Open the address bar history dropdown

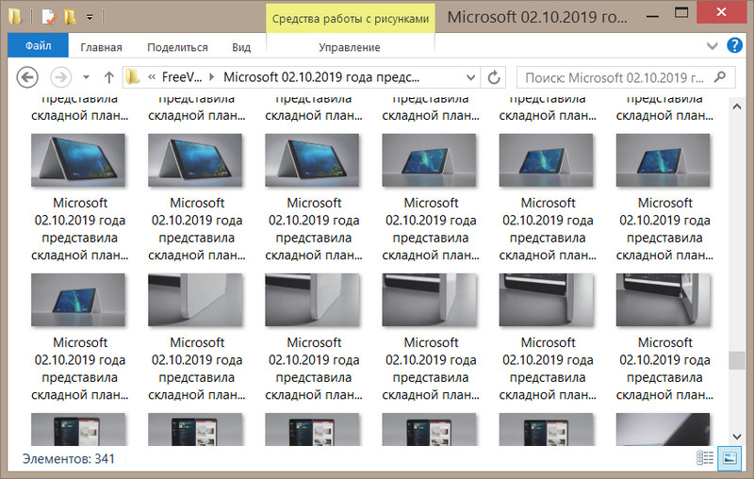(471, 77)
